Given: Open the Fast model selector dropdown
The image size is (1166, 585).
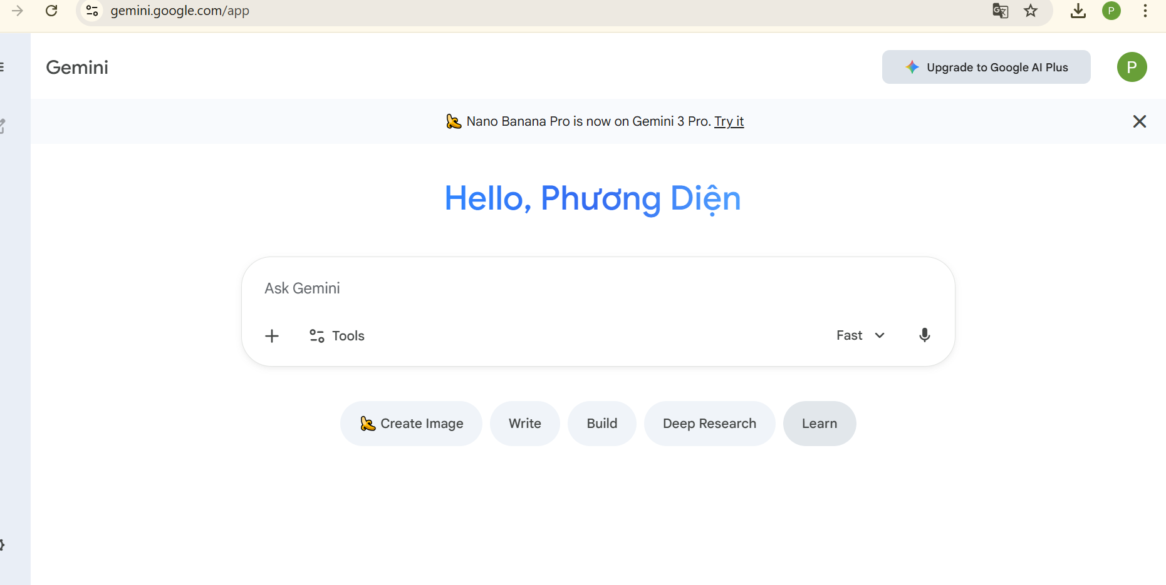Looking at the screenshot, I should [x=860, y=335].
